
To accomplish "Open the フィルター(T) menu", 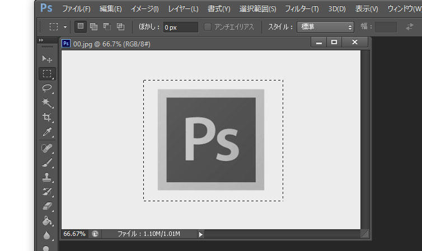I will pos(302,9).
